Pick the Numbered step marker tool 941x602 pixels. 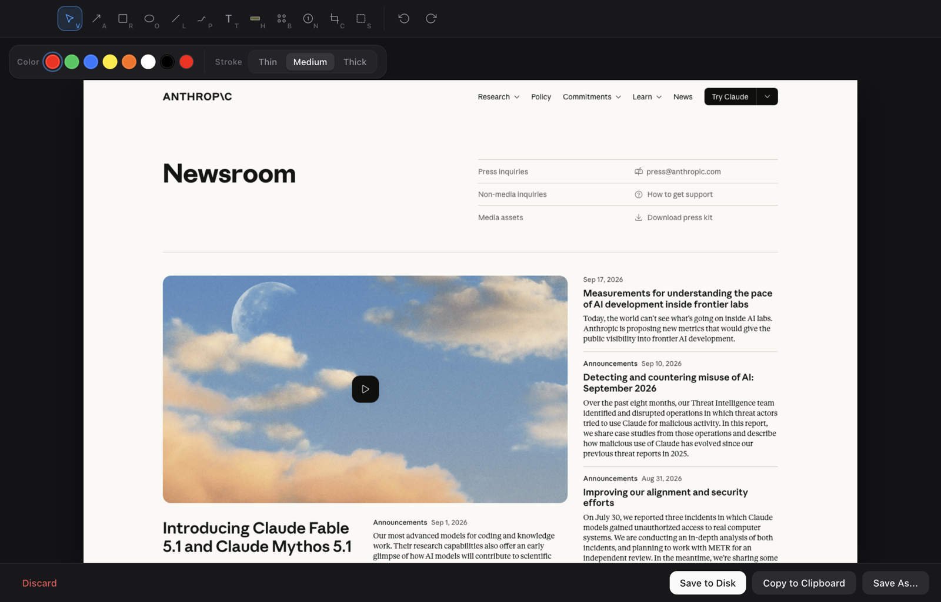pos(308,19)
